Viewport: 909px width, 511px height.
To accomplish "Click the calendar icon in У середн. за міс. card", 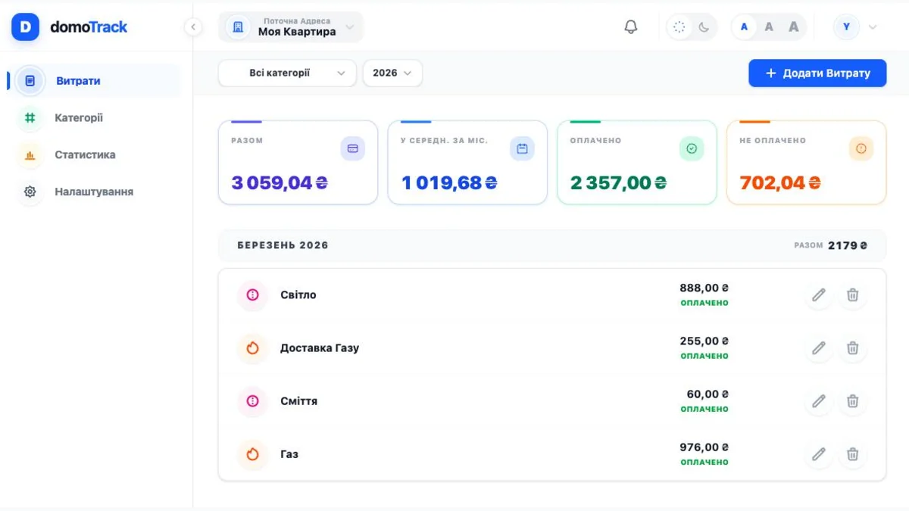I will coord(522,148).
